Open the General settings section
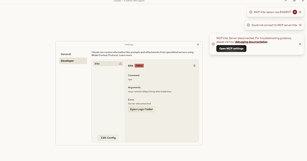This screenshot has height=161, width=307. point(73,54)
